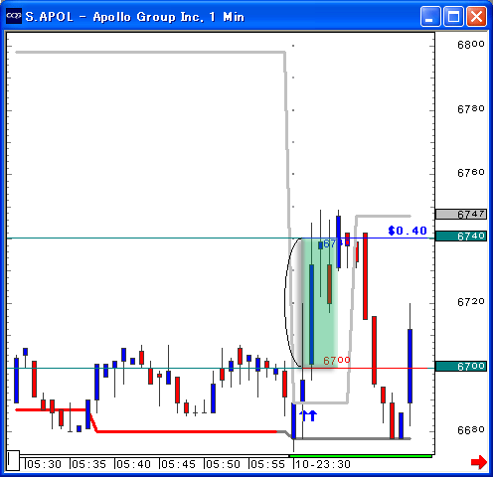Click the 6780 price scale label
Viewport: 493px width, 477px height.
[471, 109]
